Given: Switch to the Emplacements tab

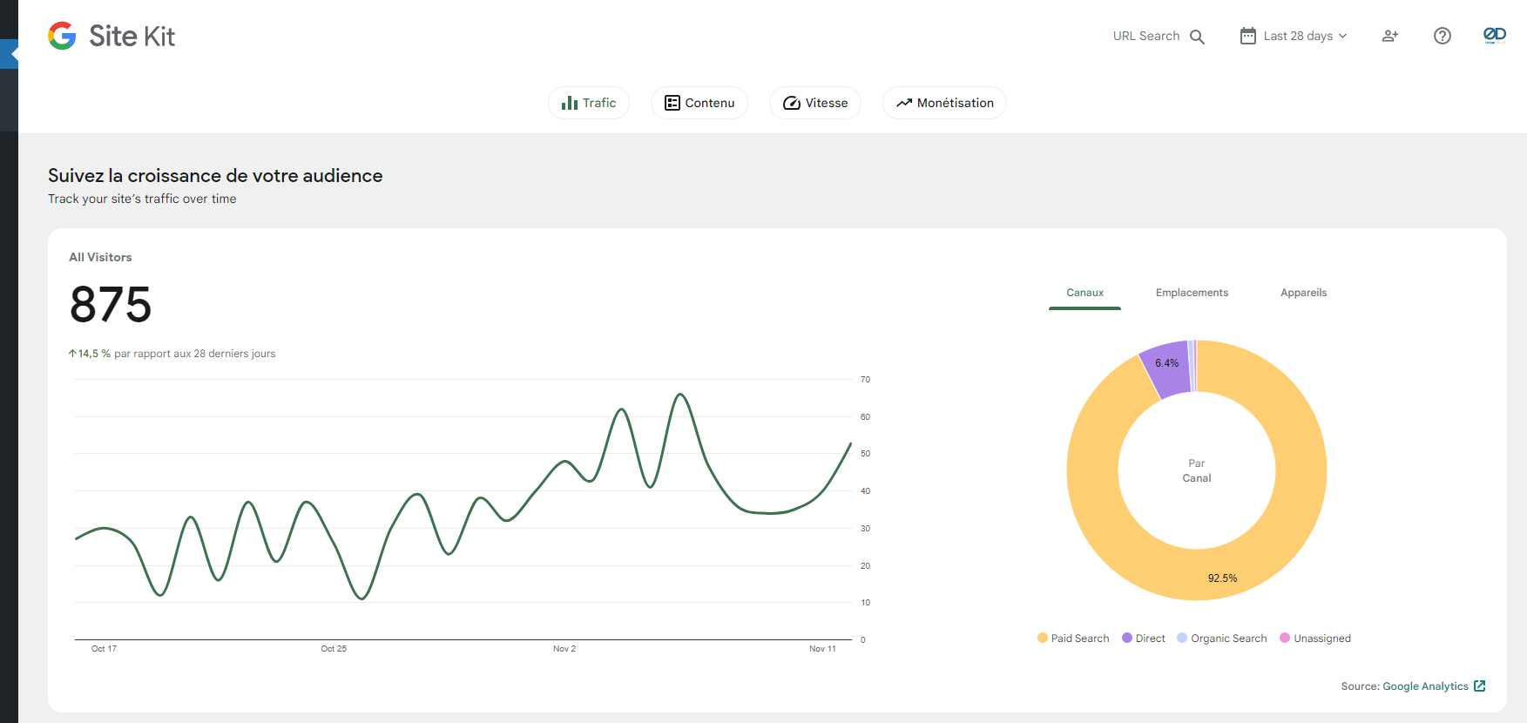Looking at the screenshot, I should [x=1192, y=293].
